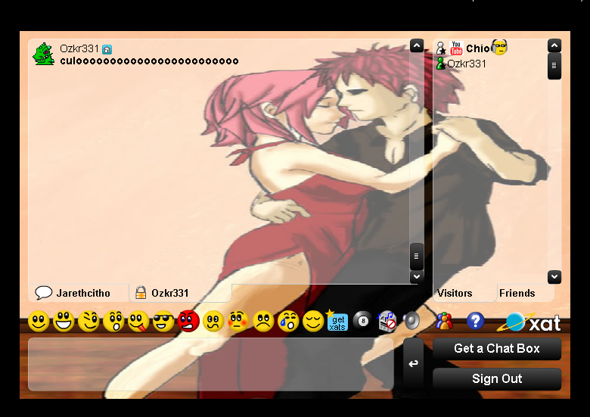This screenshot has height=417, width=590.
Task: Click the 'culooooo' chat message text
Action: tap(149, 61)
